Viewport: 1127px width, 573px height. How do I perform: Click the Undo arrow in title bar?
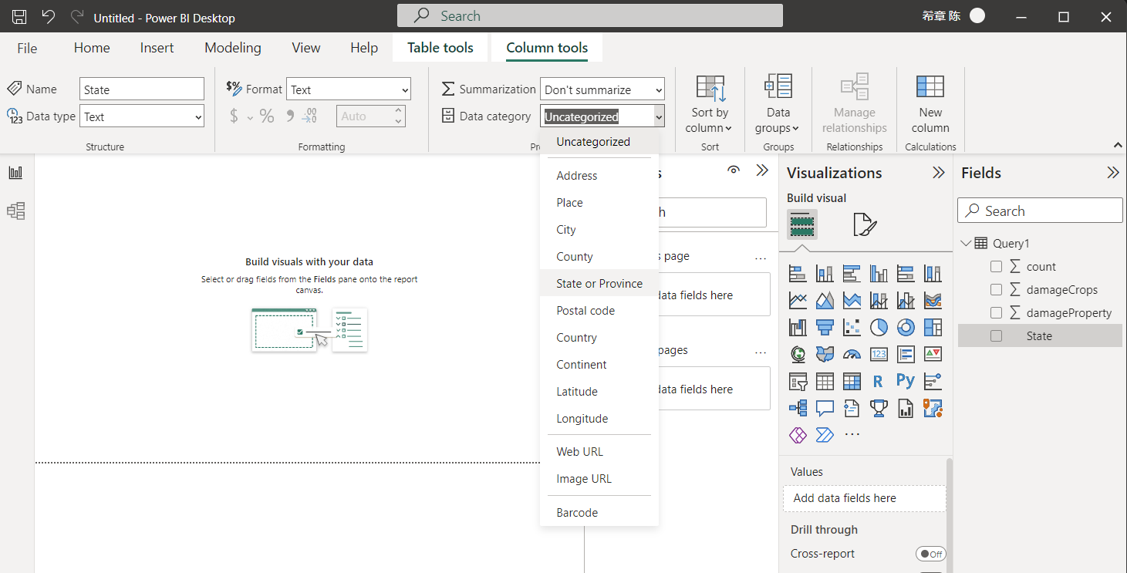pyautogui.click(x=48, y=17)
